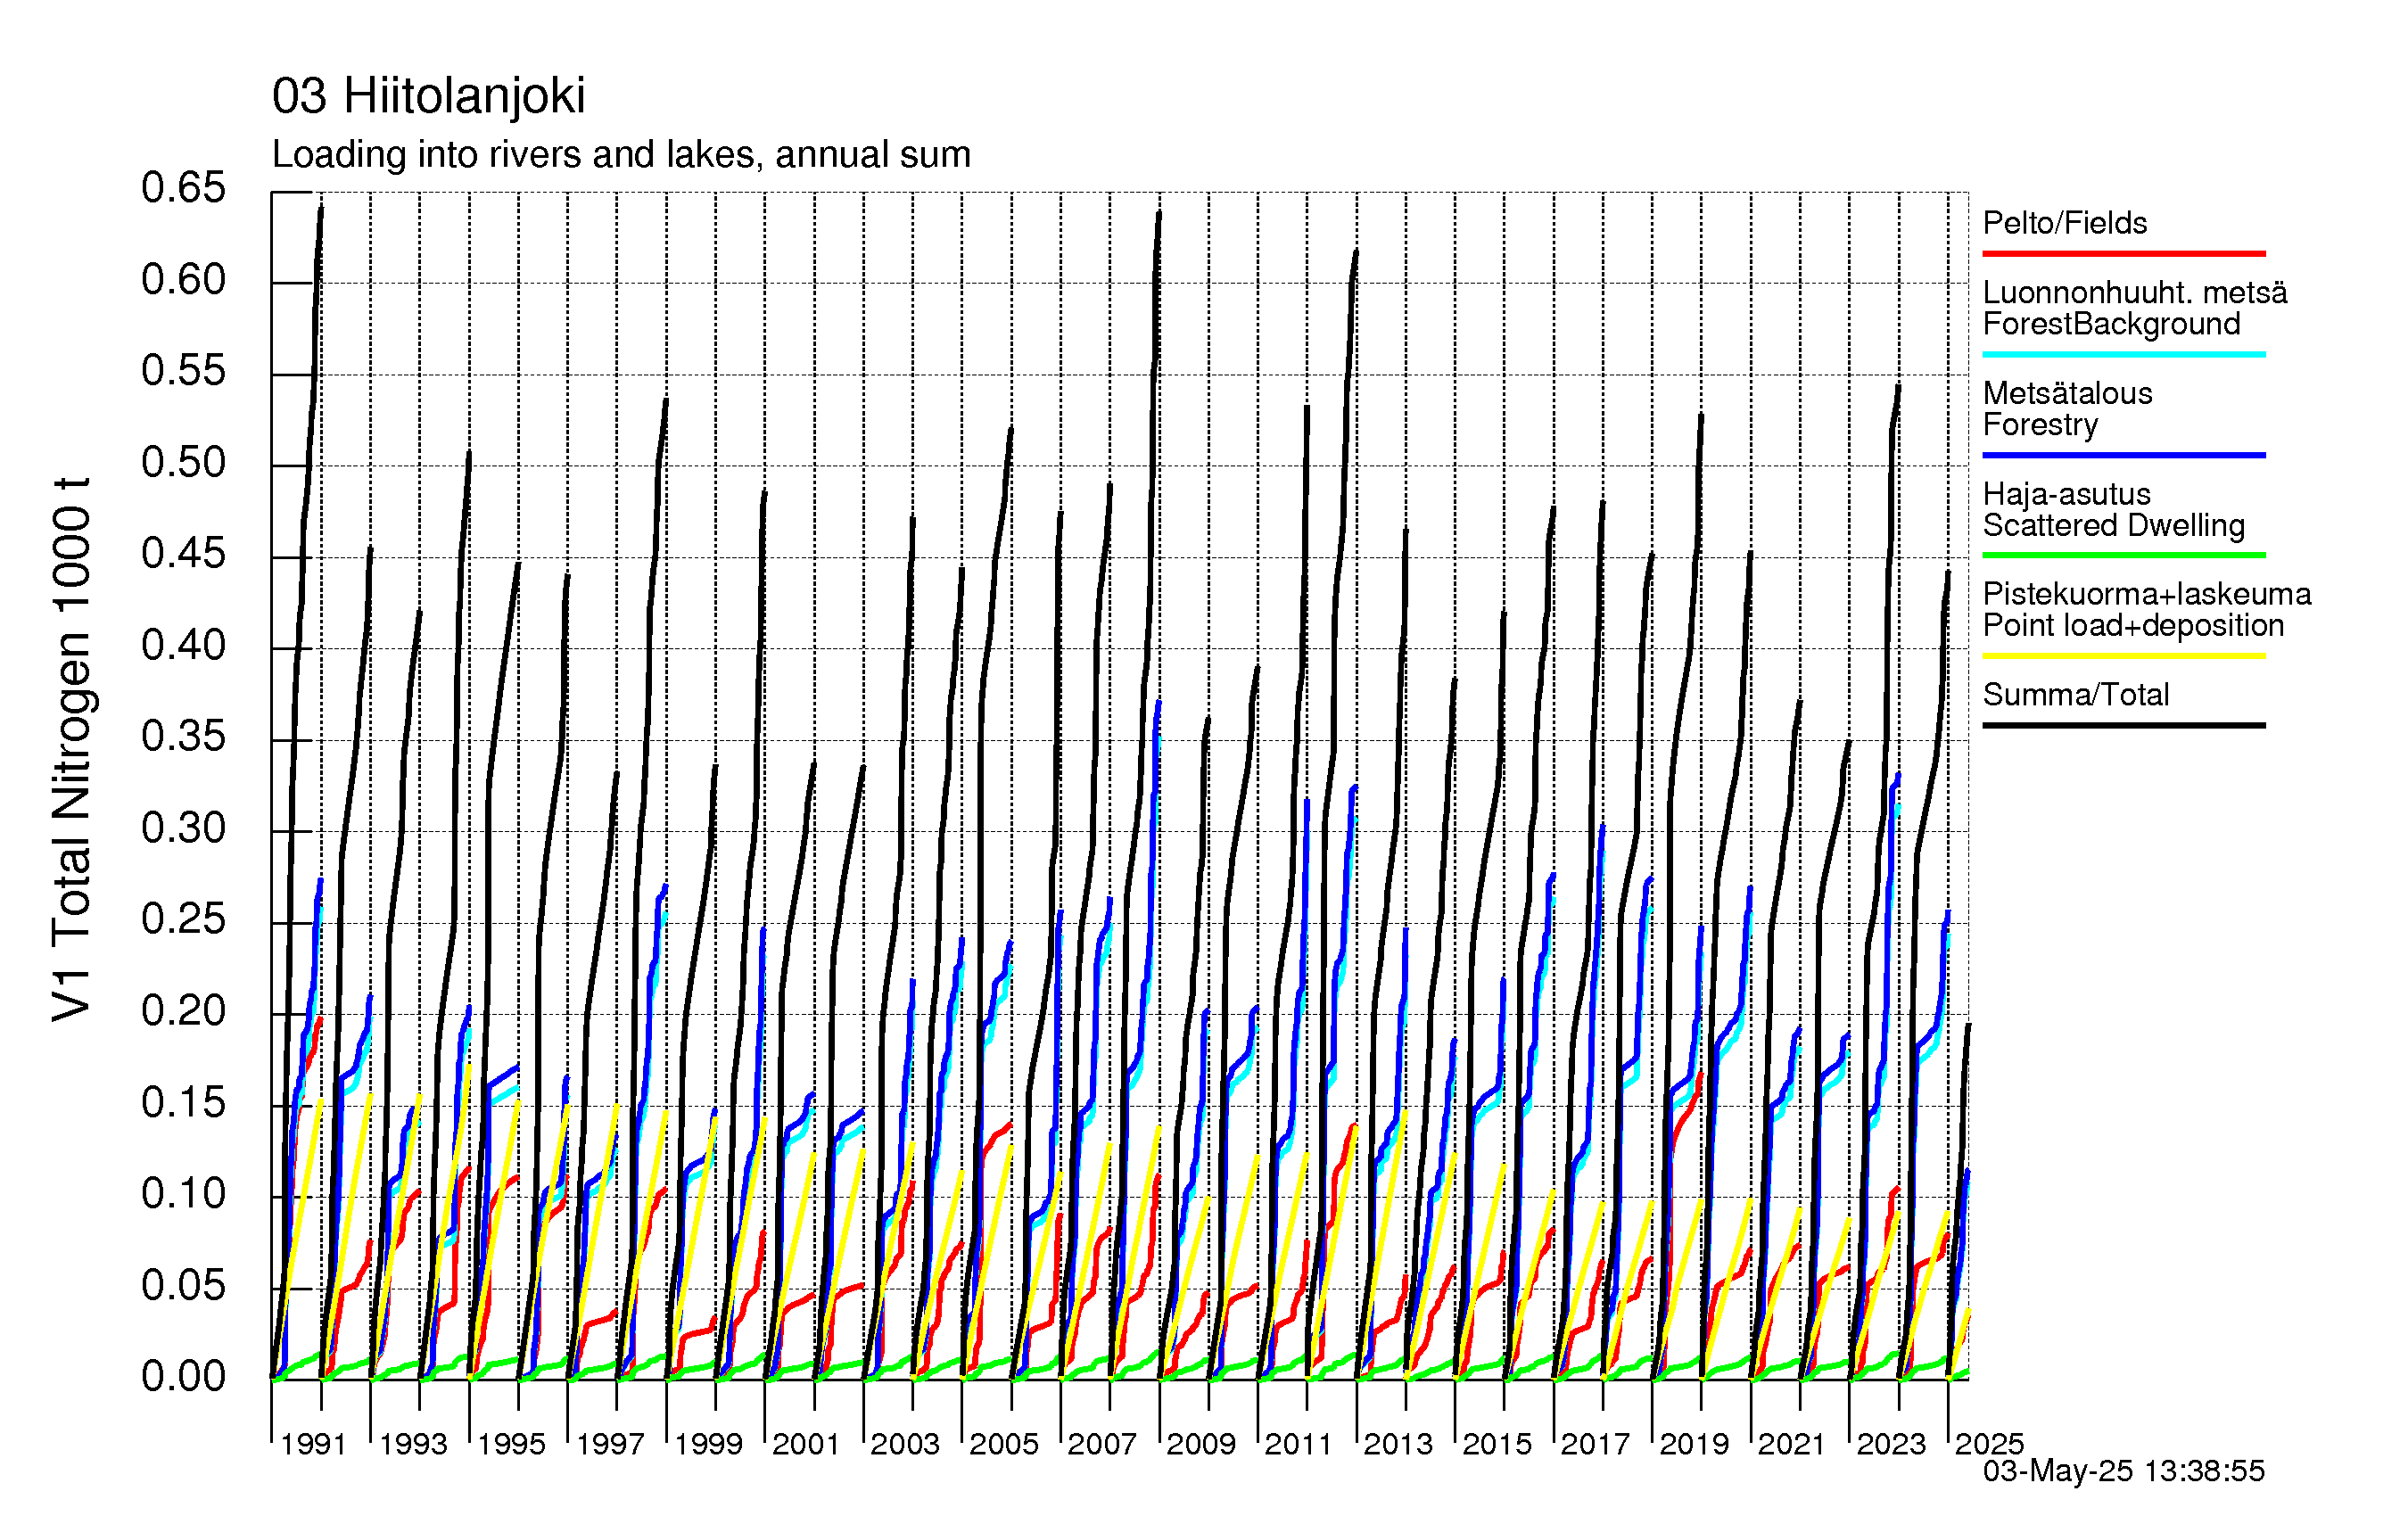The image size is (2408, 1516).
Task: Click the x-axis year label 1993
Action: point(413,1445)
